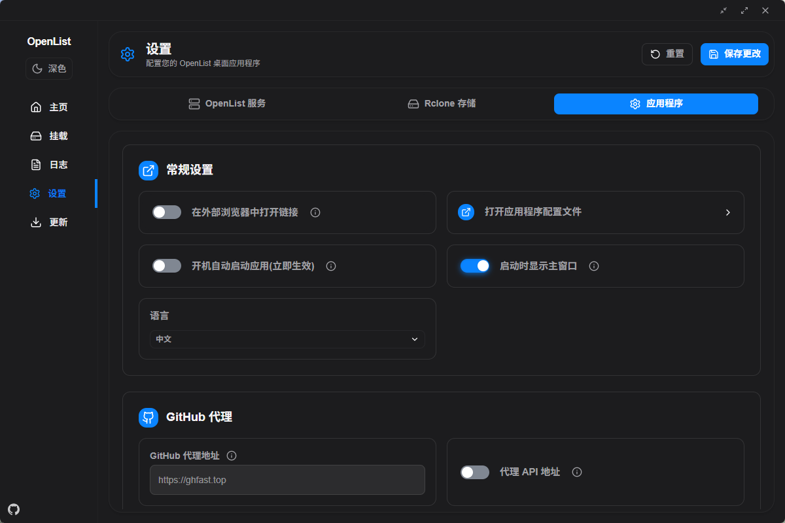Disable 启动时显示主窗口 toggle
Viewport: 785px width, 523px height.
point(475,266)
